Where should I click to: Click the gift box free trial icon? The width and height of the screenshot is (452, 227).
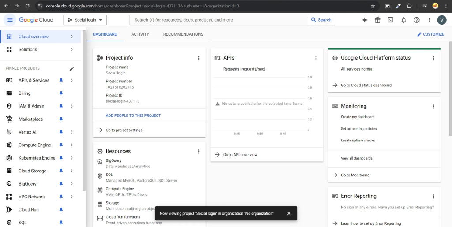tap(377, 20)
